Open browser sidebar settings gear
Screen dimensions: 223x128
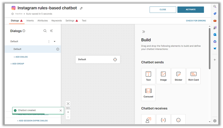(215, 121)
